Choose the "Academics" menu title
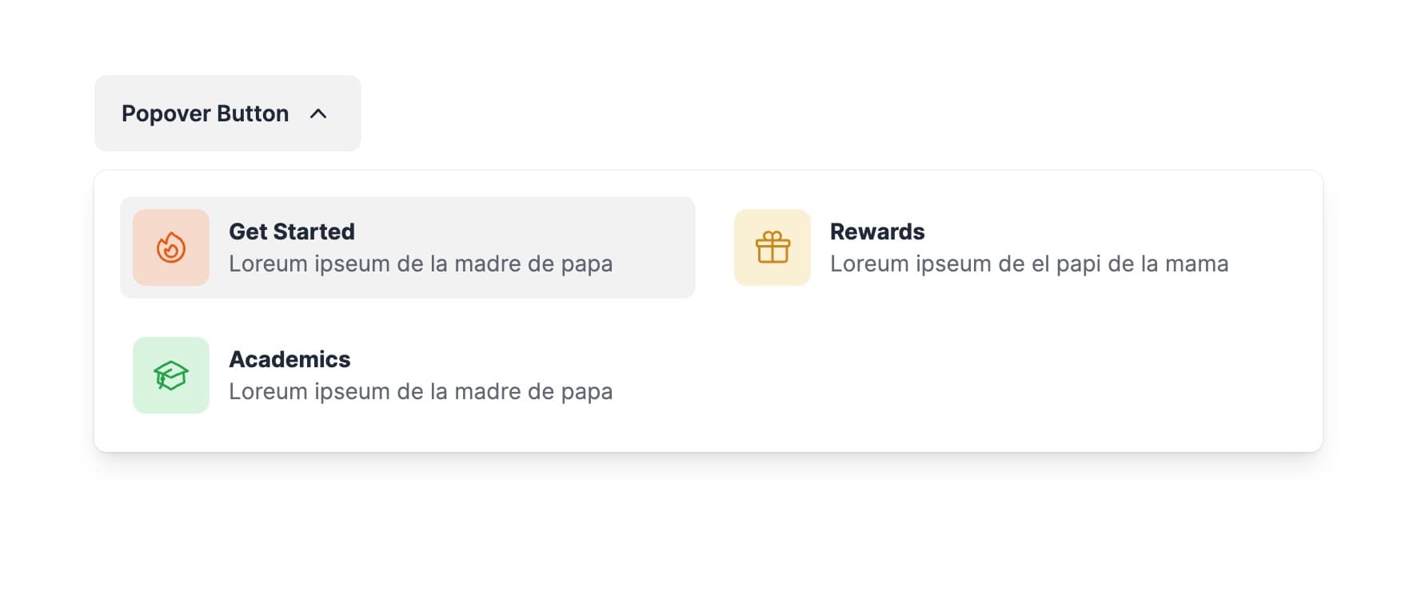Image resolution: width=1417 pixels, height=594 pixels. (289, 359)
